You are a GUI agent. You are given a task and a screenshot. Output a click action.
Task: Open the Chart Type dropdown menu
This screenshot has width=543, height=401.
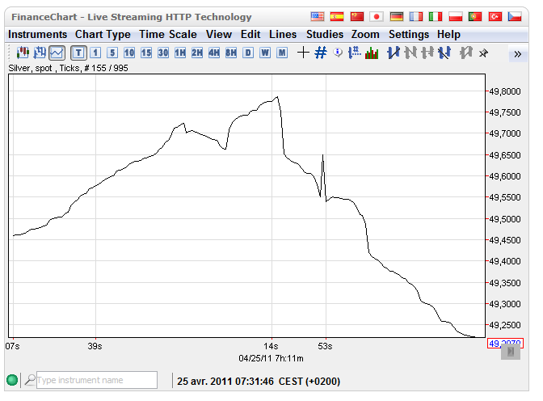(103, 35)
